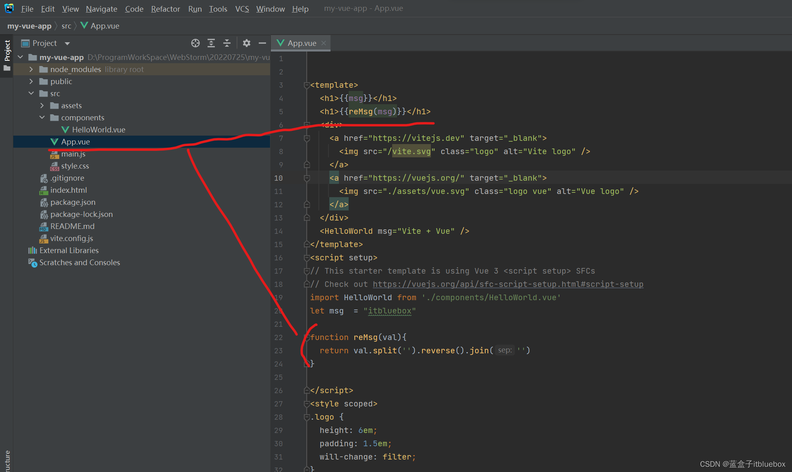Click the src breadcrumb
792x472 pixels.
point(67,26)
